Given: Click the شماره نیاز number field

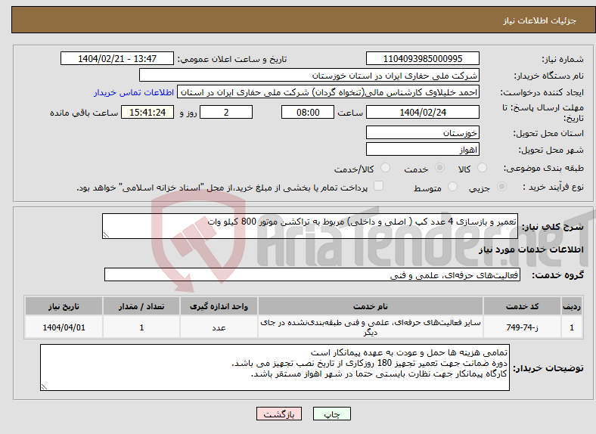Looking at the screenshot, I should (422, 58).
